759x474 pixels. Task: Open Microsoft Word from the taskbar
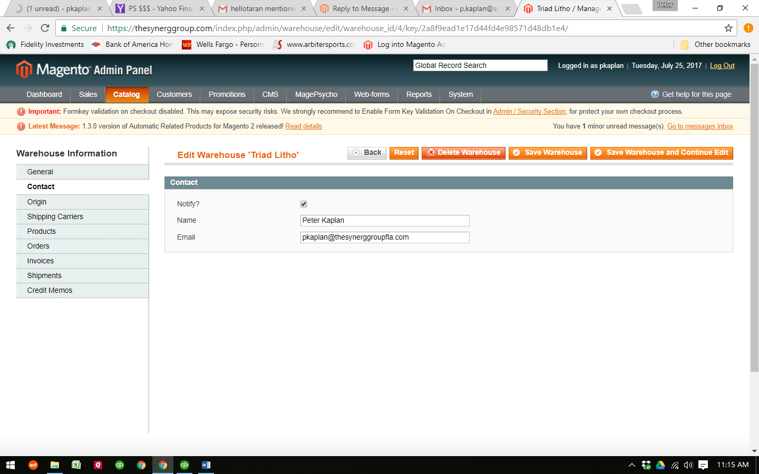click(x=206, y=465)
